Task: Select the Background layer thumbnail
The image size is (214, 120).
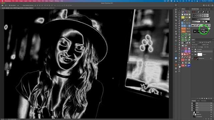Action: [x=196, y=58]
